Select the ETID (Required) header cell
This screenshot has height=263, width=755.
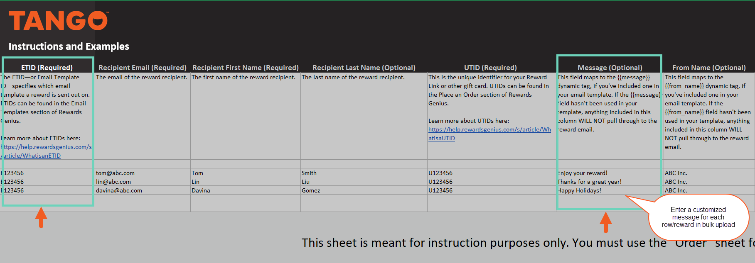point(47,68)
